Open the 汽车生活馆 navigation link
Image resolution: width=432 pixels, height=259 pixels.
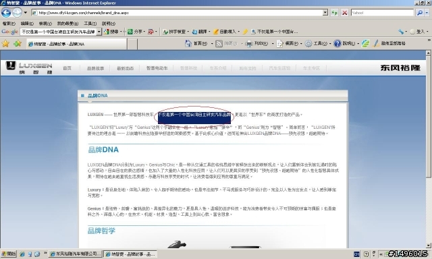click(x=279, y=68)
